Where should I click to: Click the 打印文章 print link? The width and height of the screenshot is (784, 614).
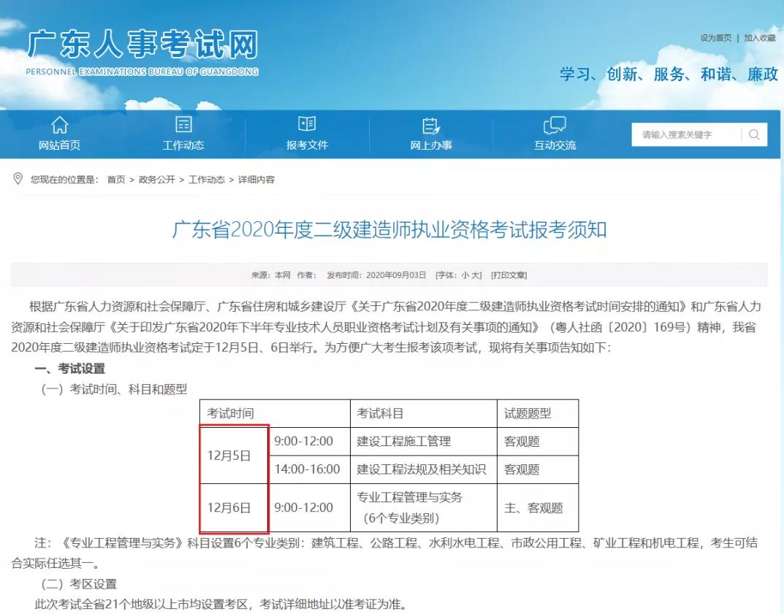[509, 275]
